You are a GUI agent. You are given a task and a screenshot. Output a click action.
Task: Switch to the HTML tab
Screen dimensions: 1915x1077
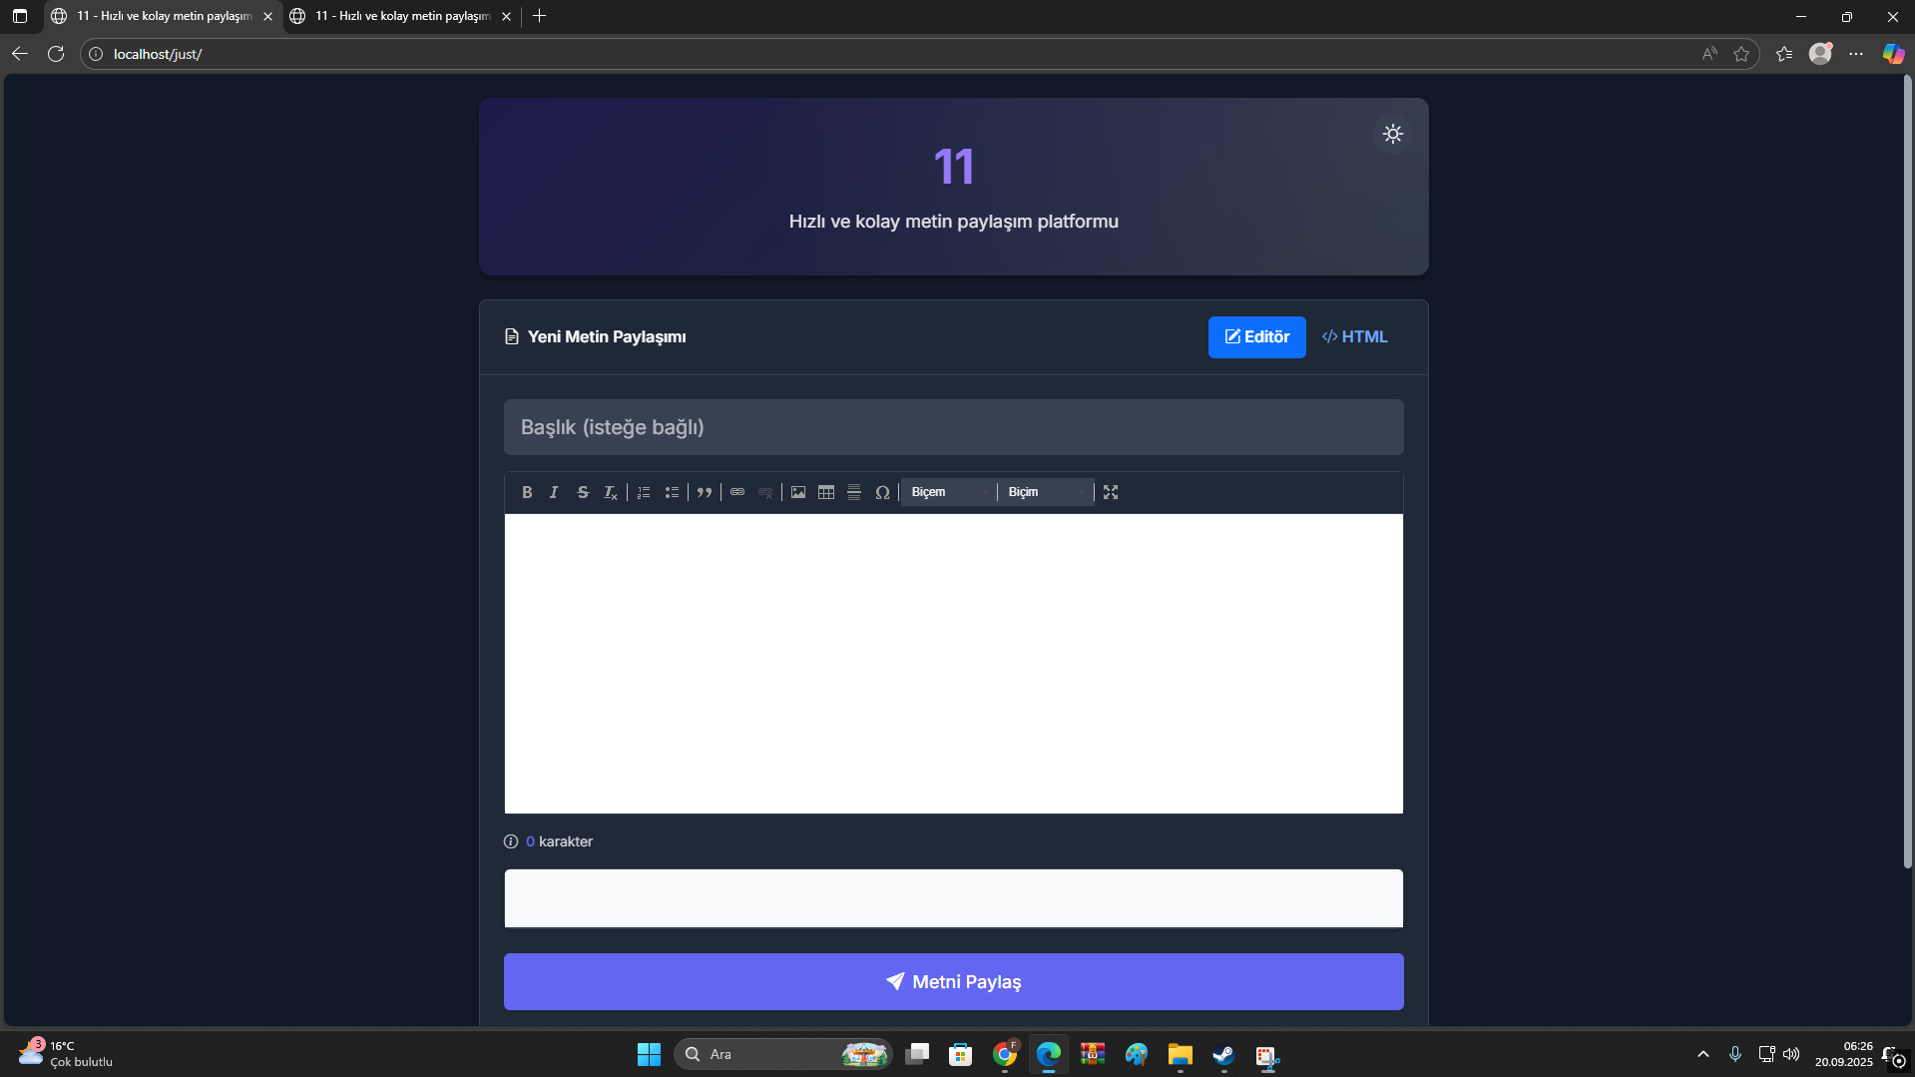(x=1355, y=337)
